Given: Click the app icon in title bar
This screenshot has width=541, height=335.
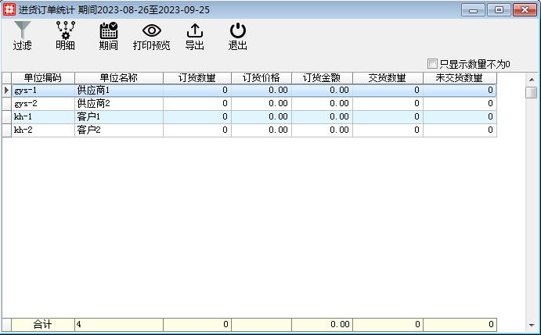Looking at the screenshot, I should pos(9,9).
